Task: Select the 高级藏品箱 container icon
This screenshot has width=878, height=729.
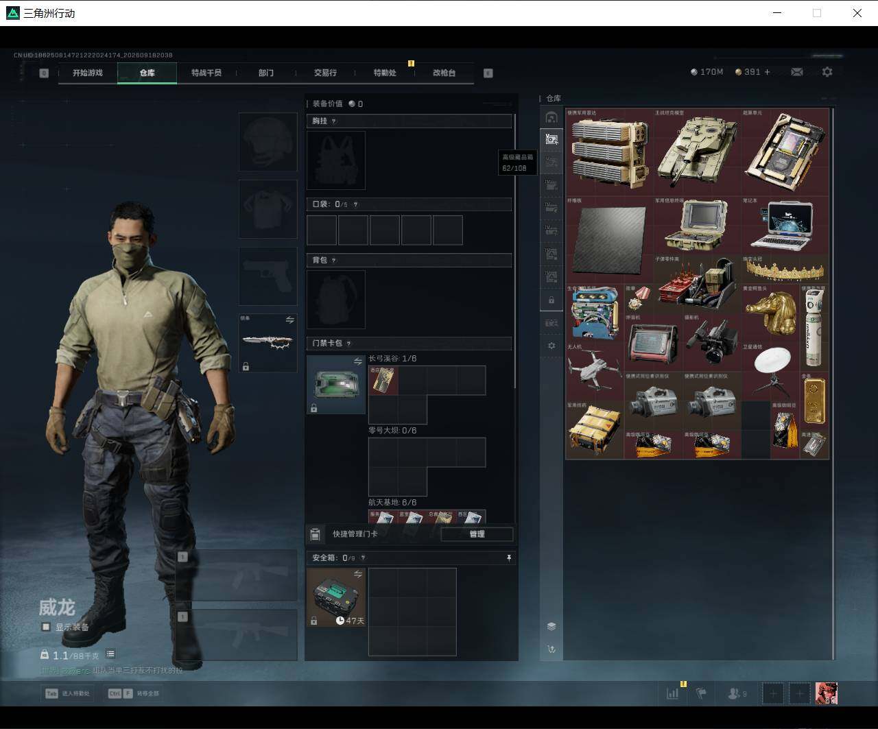Action: point(551,139)
